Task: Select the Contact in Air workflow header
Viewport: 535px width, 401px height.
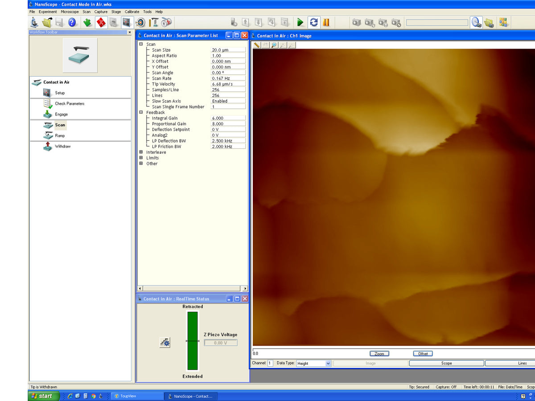Action: 56,82
